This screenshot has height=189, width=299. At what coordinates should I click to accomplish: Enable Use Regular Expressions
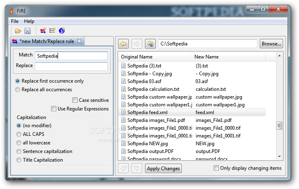point(54,109)
